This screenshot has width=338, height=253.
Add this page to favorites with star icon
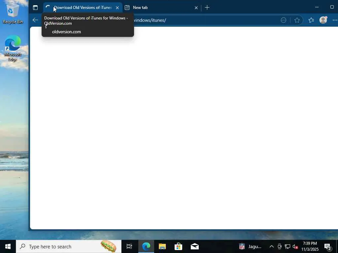click(297, 20)
